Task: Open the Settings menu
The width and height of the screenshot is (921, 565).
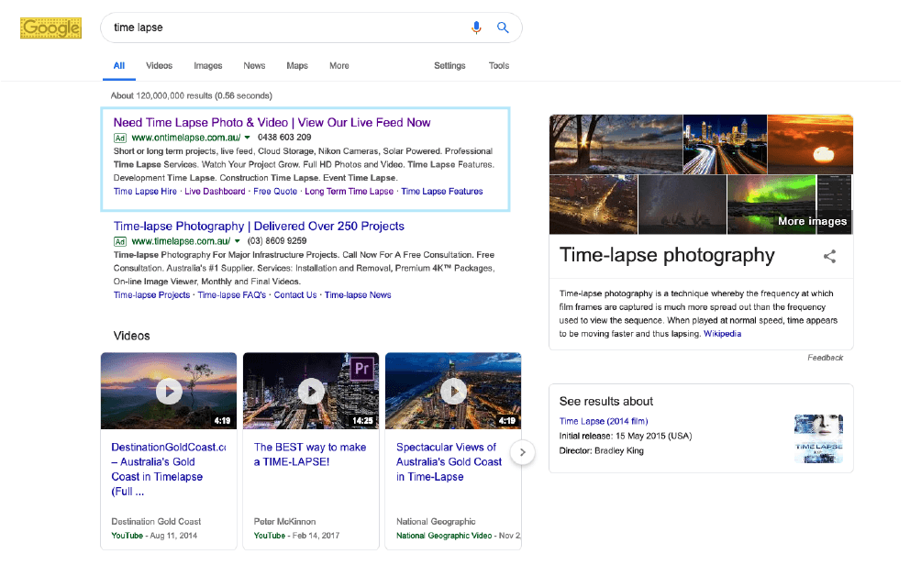Action: [449, 66]
